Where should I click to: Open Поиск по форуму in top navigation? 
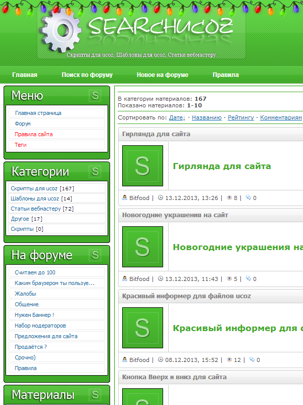point(87,75)
